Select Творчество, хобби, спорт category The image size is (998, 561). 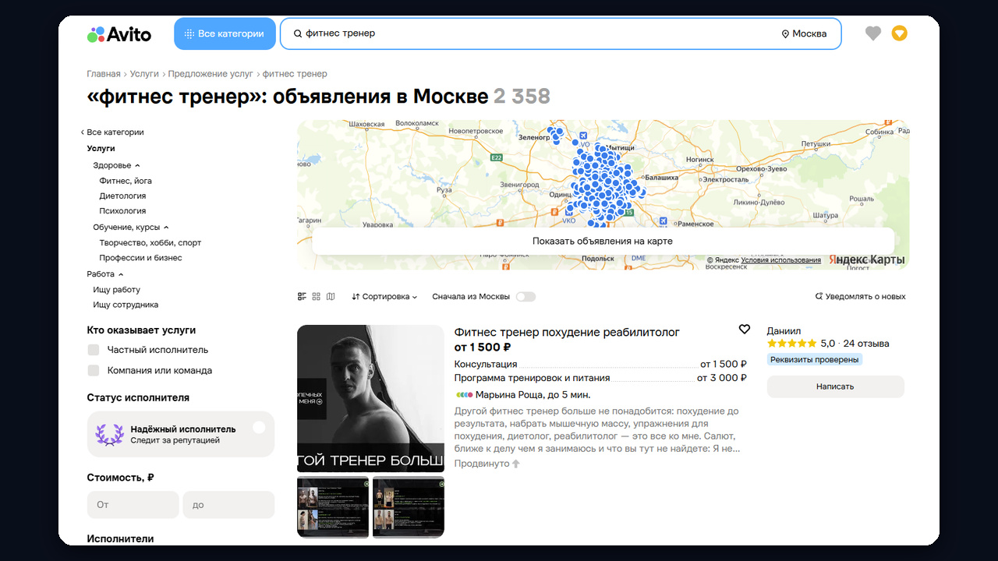(x=150, y=243)
